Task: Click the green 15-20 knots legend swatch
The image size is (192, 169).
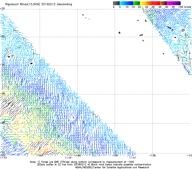Action: [136, 3]
